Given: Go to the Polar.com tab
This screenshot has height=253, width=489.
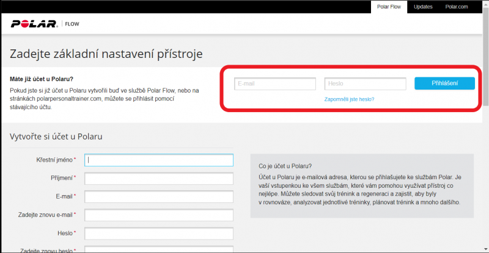Looking at the screenshot, I should click(x=456, y=7).
